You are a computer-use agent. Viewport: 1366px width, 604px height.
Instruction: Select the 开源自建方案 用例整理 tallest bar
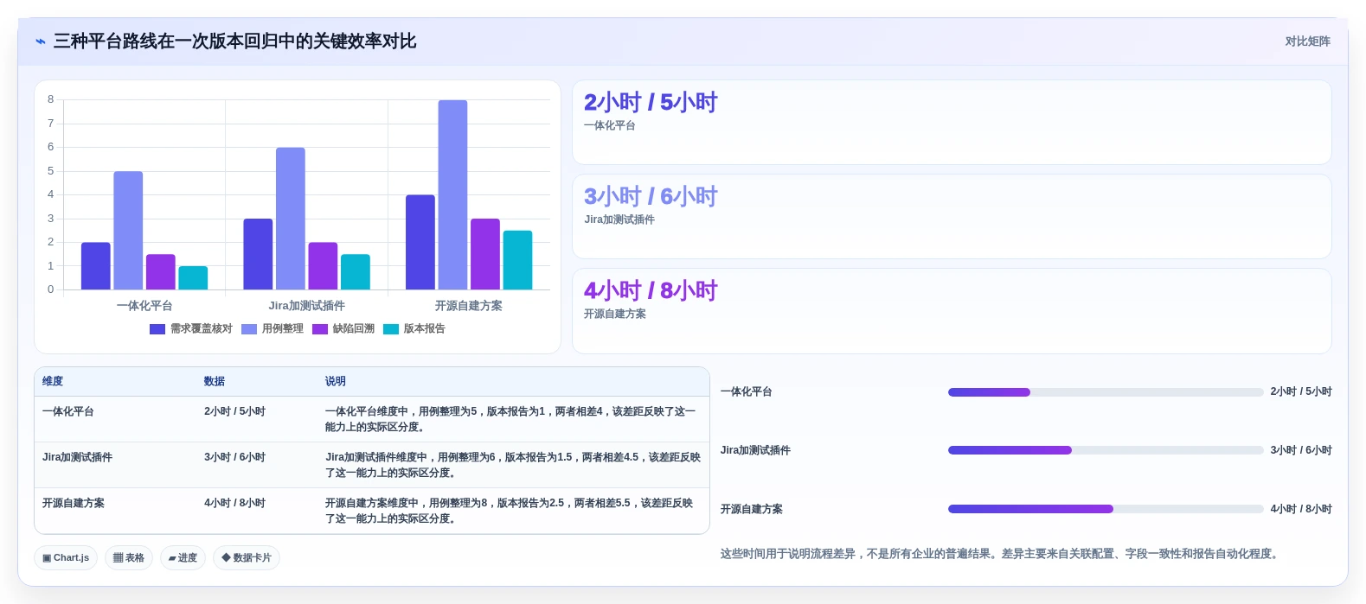452,195
